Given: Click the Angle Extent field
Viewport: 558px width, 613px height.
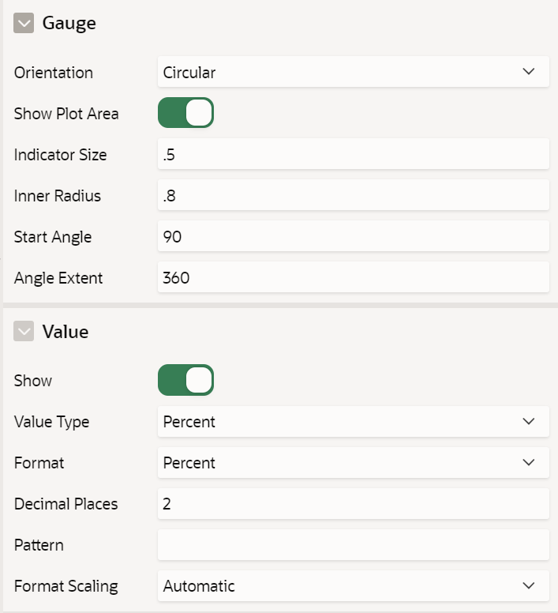Looking at the screenshot, I should tap(353, 278).
